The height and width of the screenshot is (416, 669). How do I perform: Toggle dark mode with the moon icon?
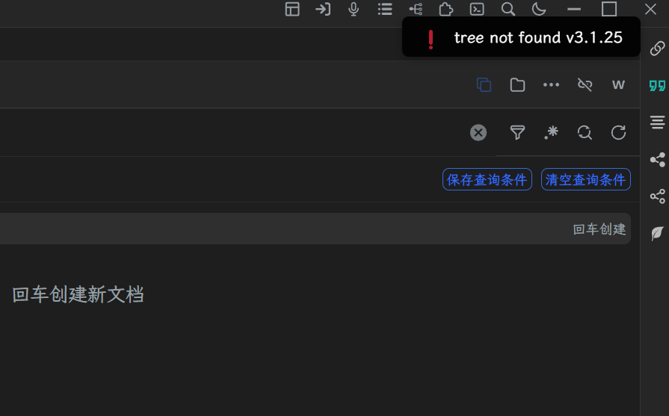539,9
